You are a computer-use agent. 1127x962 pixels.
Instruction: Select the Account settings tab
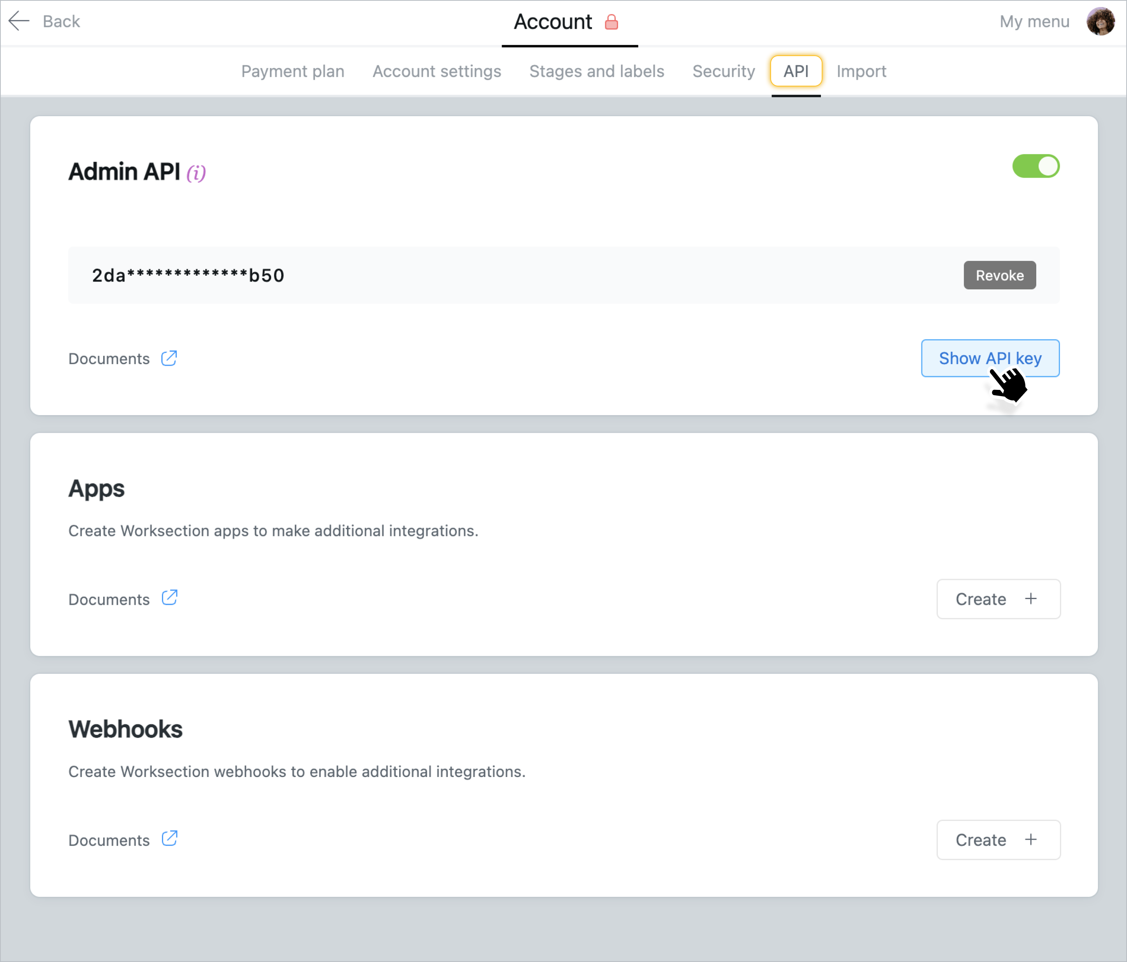pos(437,71)
